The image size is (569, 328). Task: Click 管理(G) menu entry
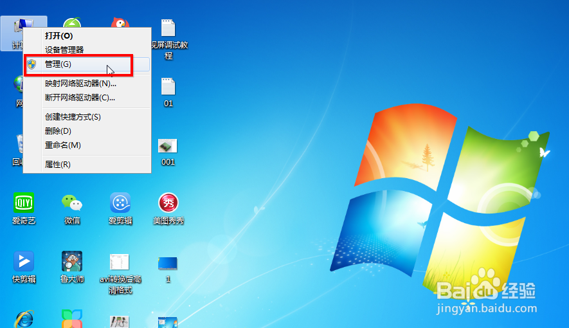pos(87,64)
